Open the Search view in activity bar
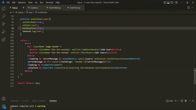Image resolution: width=196 pixels, height=110 pixels. coord(4,16)
